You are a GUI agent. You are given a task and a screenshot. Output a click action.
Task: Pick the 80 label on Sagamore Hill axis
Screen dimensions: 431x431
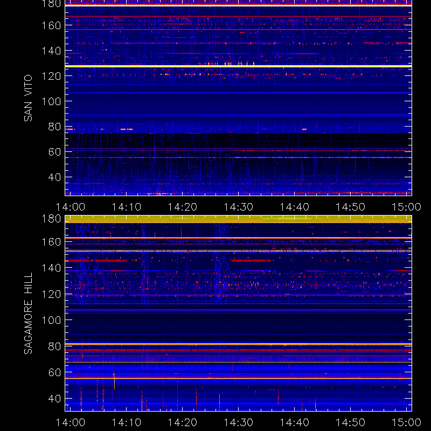[54, 346]
